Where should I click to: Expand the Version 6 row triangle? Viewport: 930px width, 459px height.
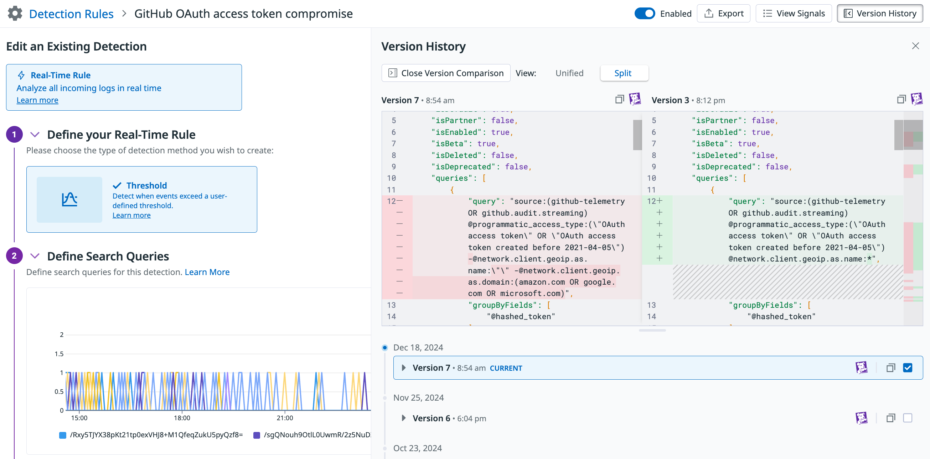pos(404,418)
